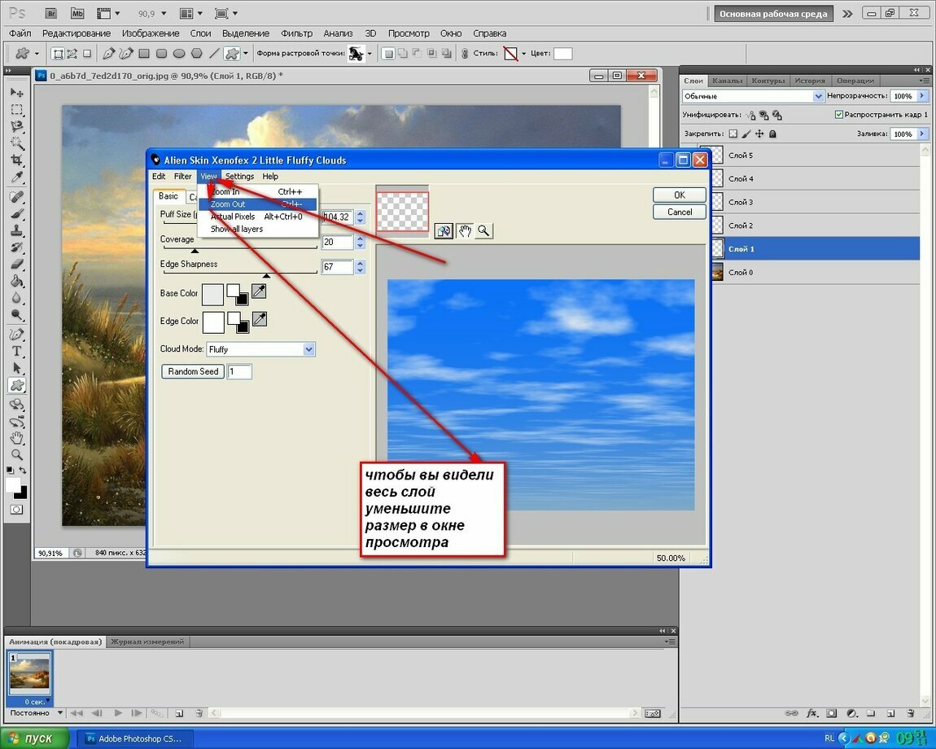Click the Edge Color swatch
The height and width of the screenshot is (749, 936).
[x=213, y=322]
